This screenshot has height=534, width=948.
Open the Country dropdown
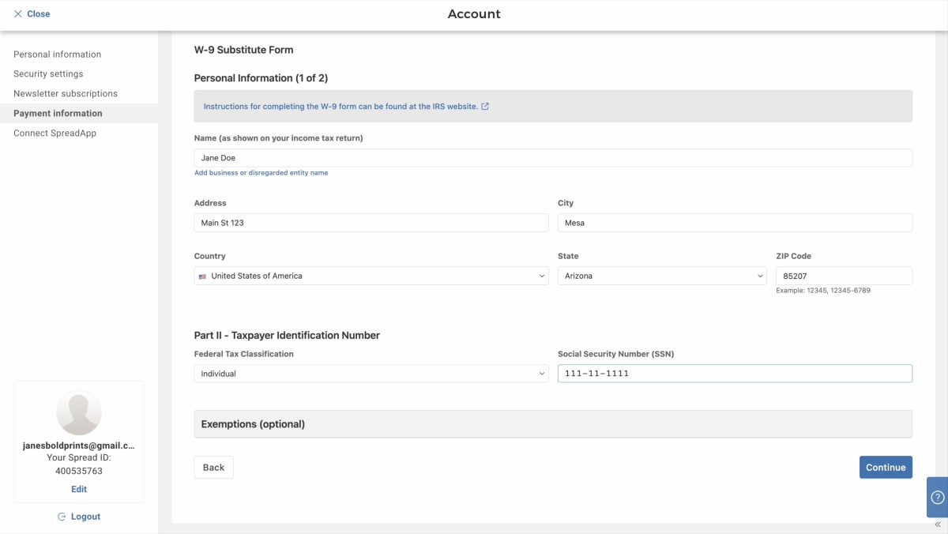pos(371,276)
